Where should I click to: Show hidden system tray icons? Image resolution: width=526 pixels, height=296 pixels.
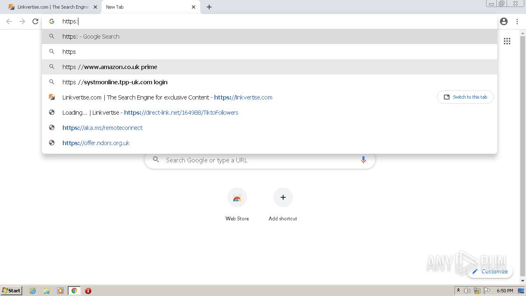458,291
